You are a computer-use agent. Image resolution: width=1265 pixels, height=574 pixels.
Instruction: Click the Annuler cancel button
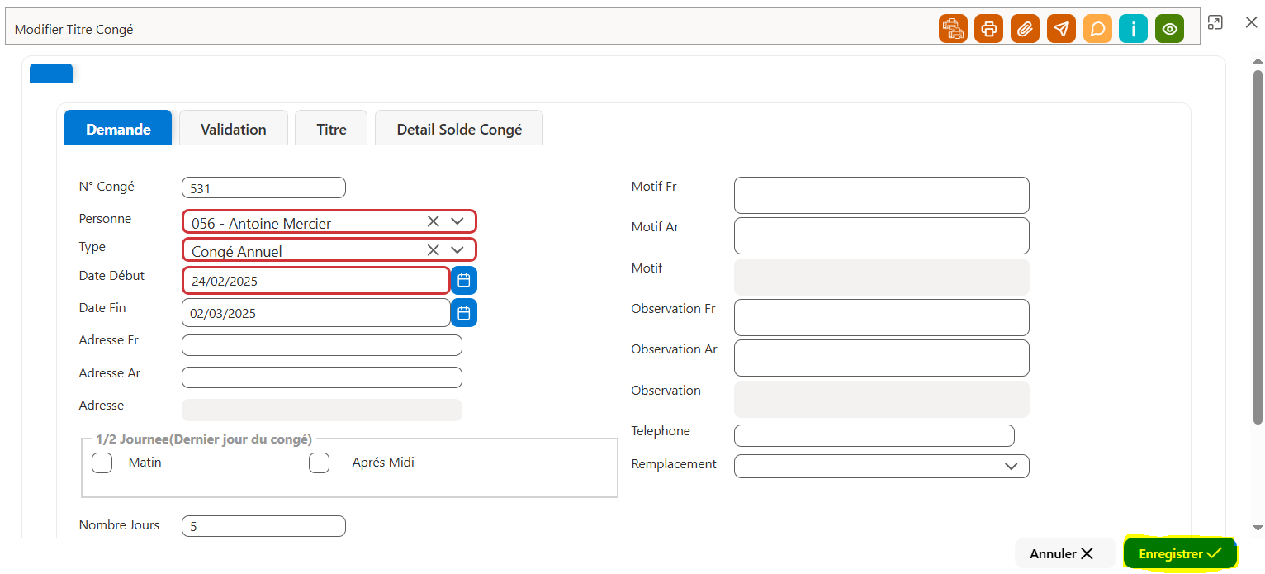pos(1065,553)
